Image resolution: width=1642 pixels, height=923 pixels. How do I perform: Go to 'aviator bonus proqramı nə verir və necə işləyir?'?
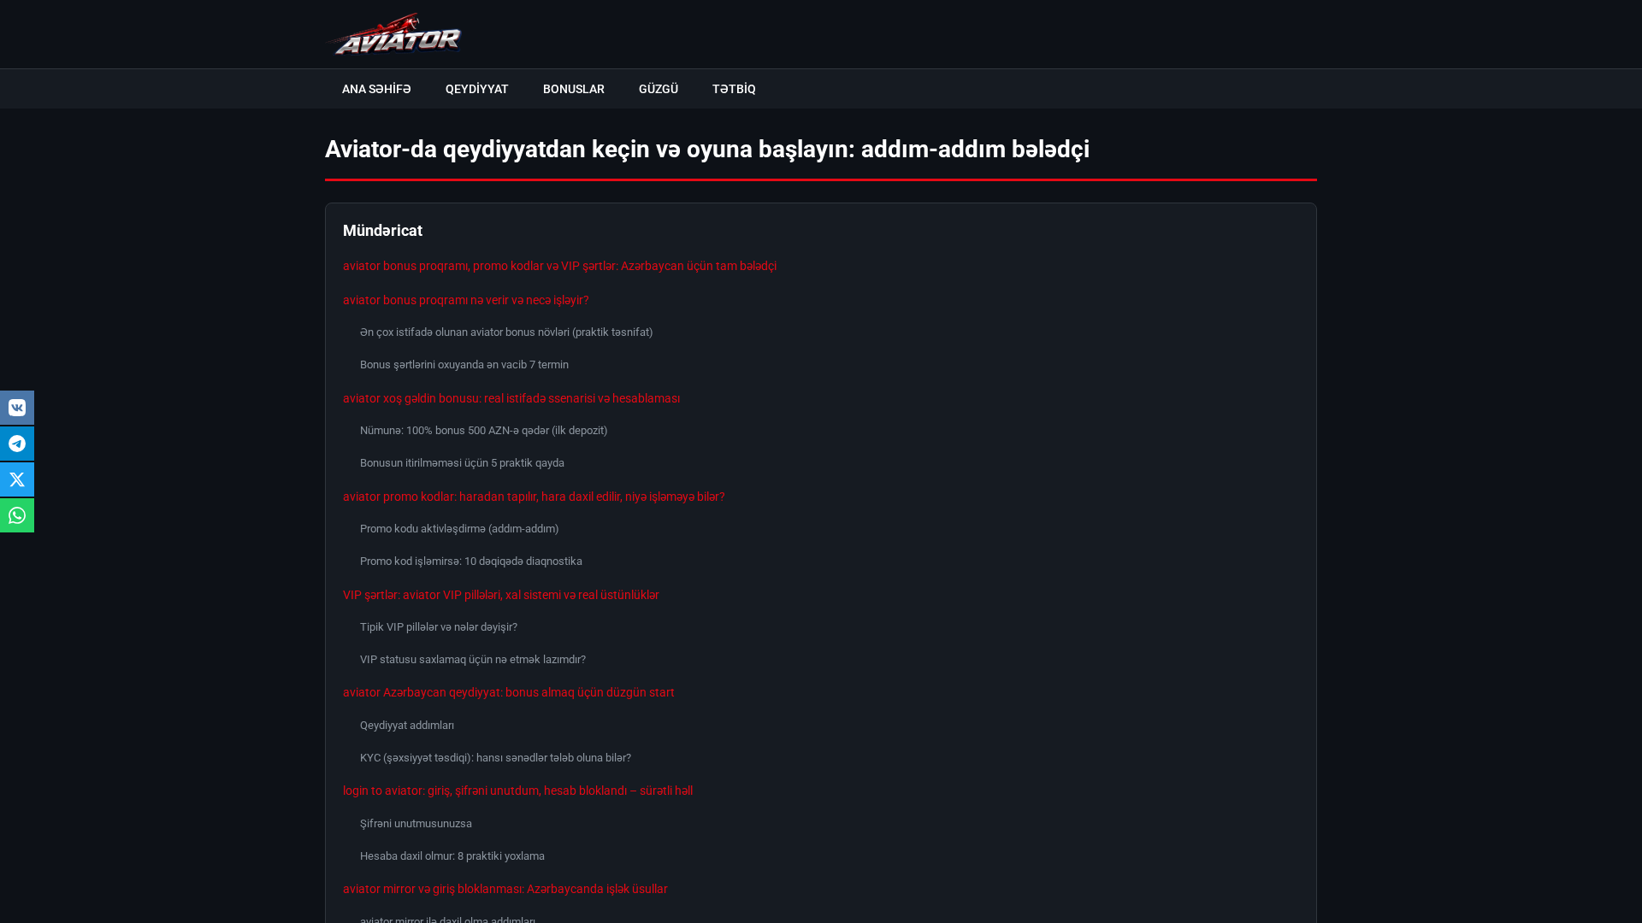465,300
